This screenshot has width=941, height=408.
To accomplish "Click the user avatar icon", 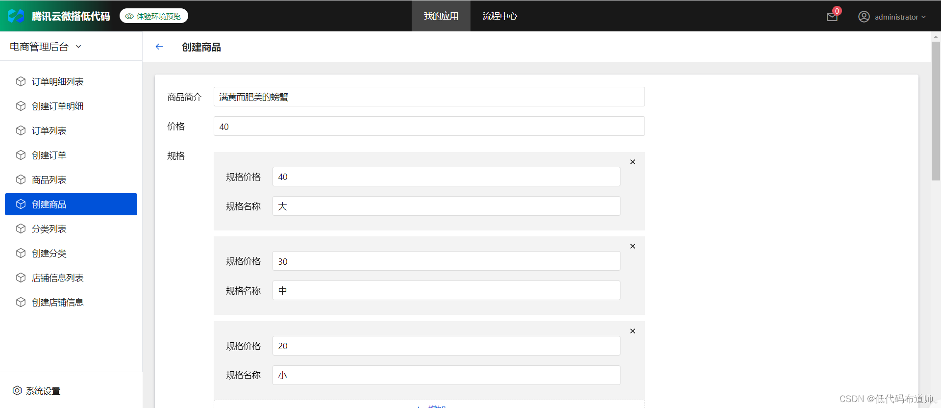I will [x=864, y=17].
